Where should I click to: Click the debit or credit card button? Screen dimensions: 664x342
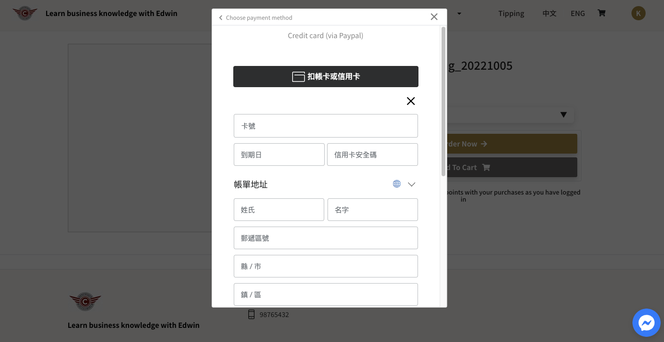(x=326, y=76)
